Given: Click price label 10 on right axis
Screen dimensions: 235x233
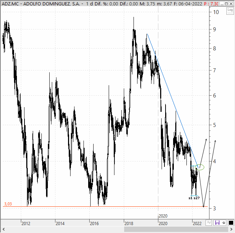Looking at the screenshot, I should point(216,12).
